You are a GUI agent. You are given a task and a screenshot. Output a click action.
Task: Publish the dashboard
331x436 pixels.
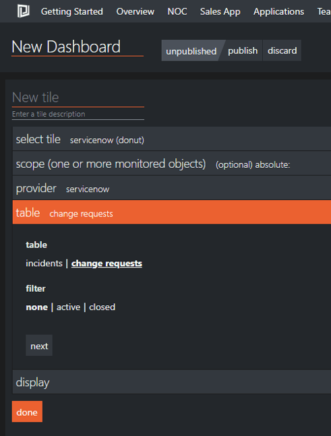pos(243,51)
